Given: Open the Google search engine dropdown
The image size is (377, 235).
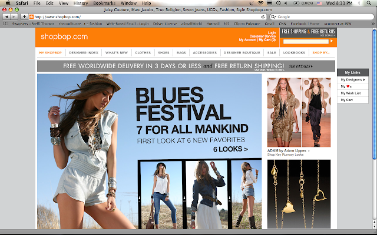Looking at the screenshot, I should point(273,17).
